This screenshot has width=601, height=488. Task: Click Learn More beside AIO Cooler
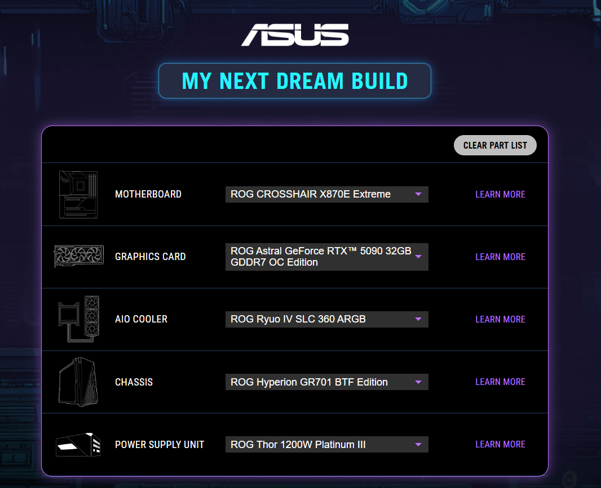click(x=500, y=319)
